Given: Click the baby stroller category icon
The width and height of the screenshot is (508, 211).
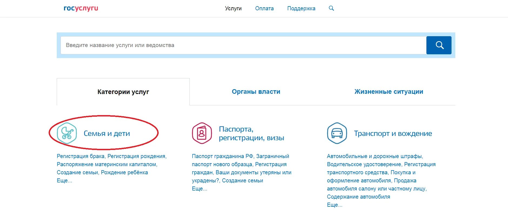Looking at the screenshot, I should click(67, 133).
